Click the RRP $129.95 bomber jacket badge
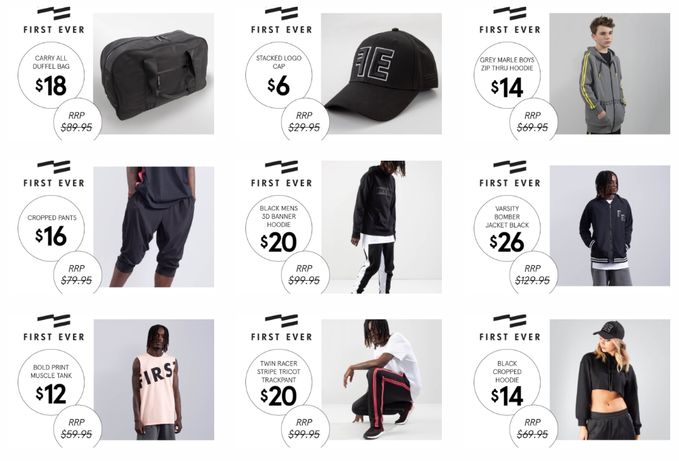The height and width of the screenshot is (461, 679). pyautogui.click(x=532, y=274)
